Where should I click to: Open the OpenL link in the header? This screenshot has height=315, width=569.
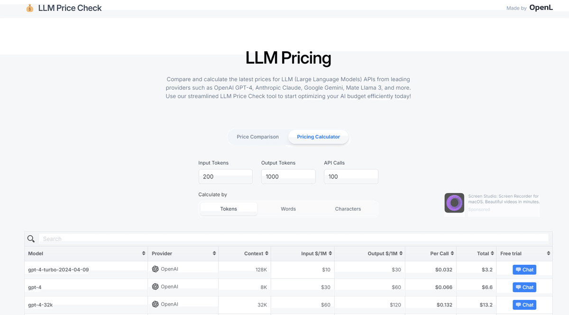pos(541,8)
